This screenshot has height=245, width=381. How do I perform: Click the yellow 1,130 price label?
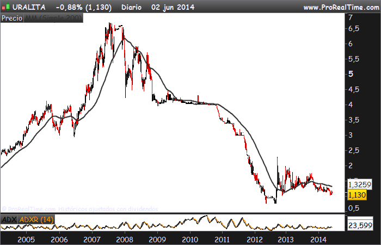357,195
